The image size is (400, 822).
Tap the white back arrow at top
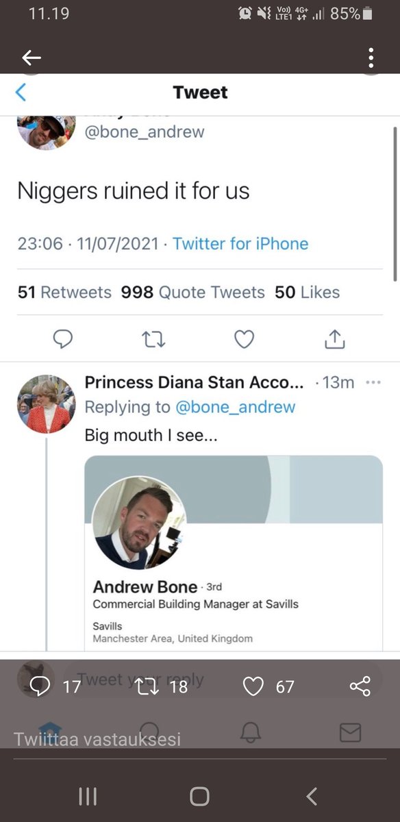31,58
